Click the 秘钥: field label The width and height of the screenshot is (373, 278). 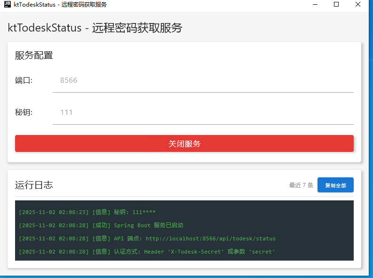coord(24,112)
